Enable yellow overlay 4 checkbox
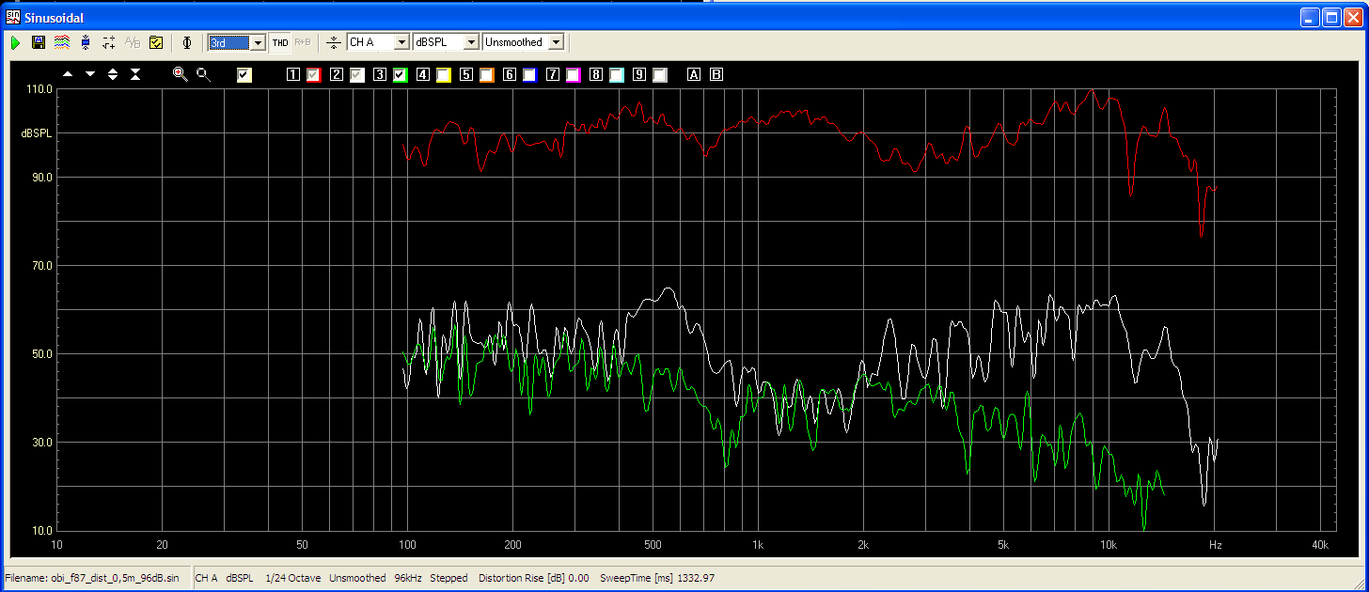This screenshot has width=1369, height=592. coord(444,75)
